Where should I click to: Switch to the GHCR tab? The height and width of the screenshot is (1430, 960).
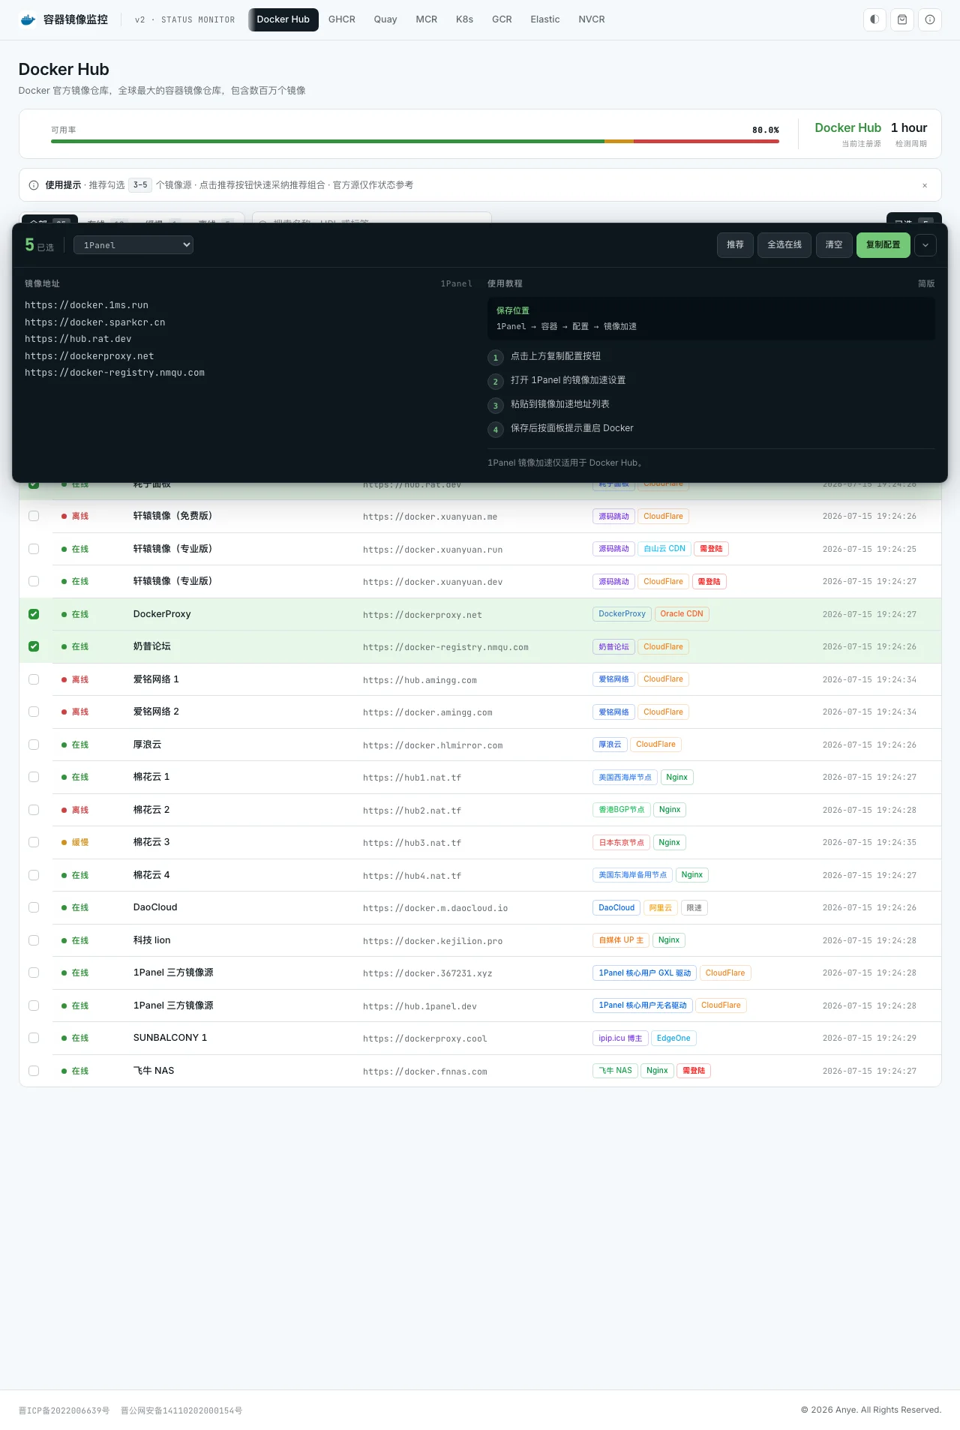(x=342, y=19)
